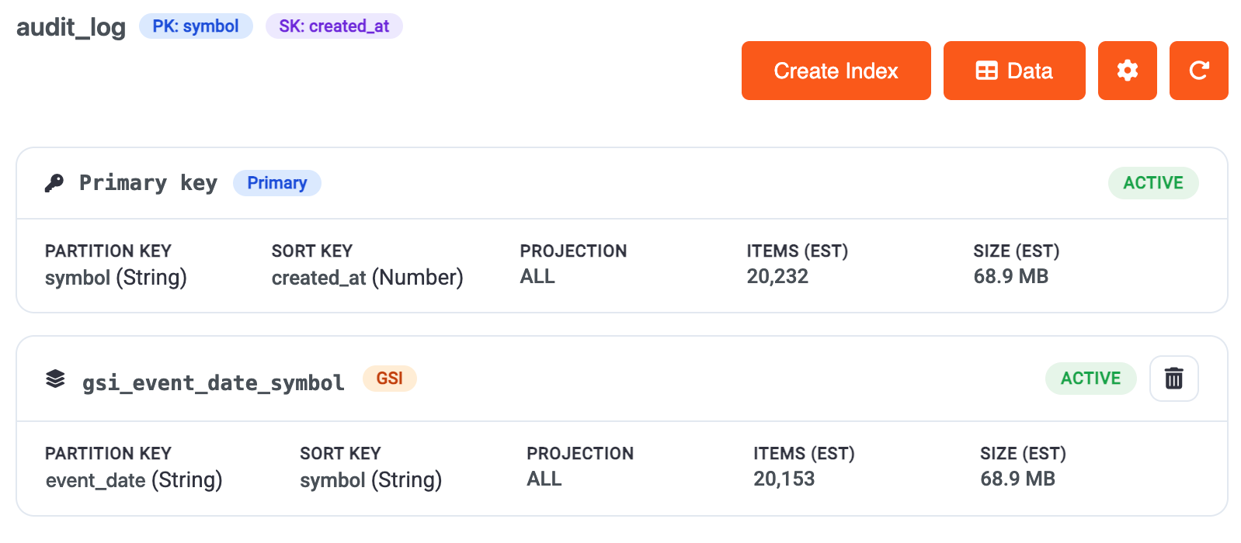Image resolution: width=1241 pixels, height=543 pixels.
Task: Click the sort key value created_at (Number)
Action: pos(367,277)
